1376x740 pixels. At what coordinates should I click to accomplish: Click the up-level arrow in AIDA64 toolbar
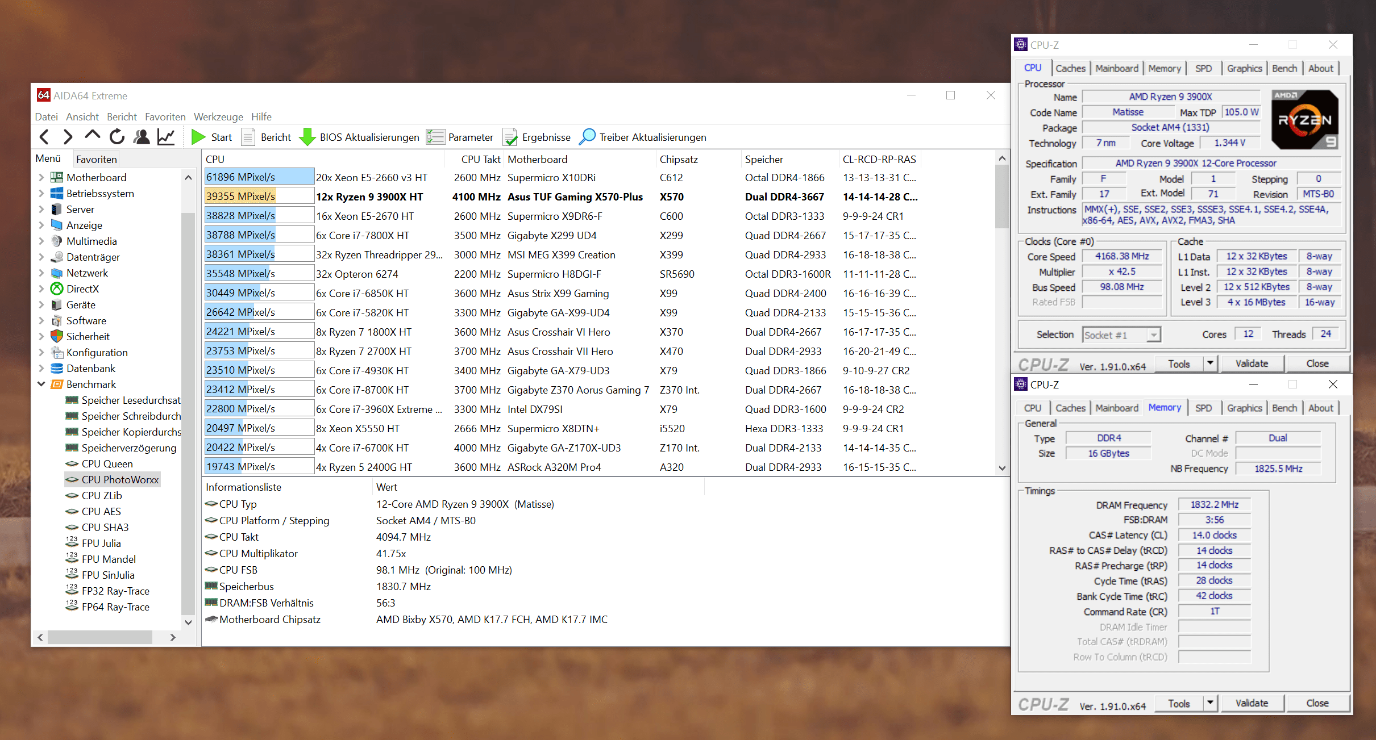coord(92,136)
